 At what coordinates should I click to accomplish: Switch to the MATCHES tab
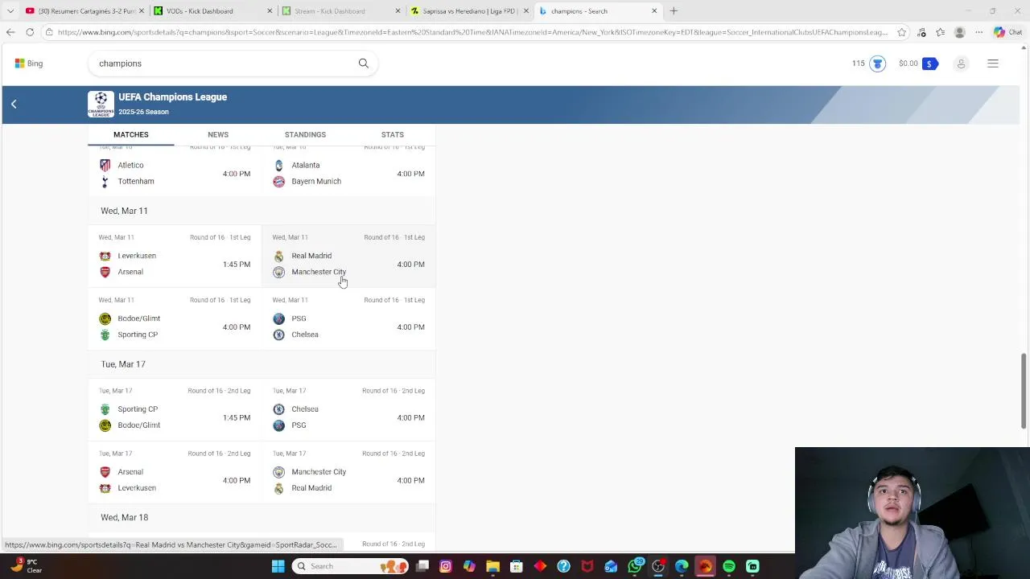130,134
